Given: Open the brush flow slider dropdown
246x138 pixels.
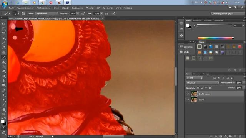Looking at the screenshot, I should (101, 14).
